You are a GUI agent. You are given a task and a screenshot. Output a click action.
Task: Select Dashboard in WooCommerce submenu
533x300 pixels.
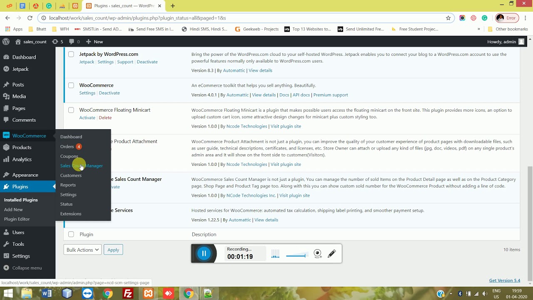tap(71, 137)
